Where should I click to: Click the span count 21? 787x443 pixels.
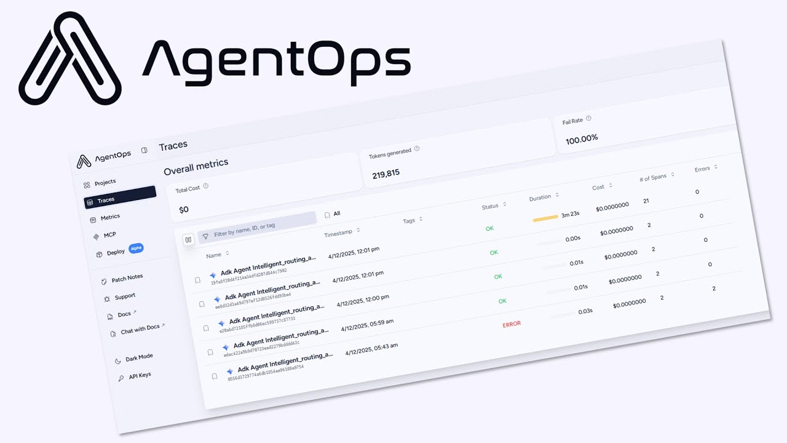click(646, 201)
